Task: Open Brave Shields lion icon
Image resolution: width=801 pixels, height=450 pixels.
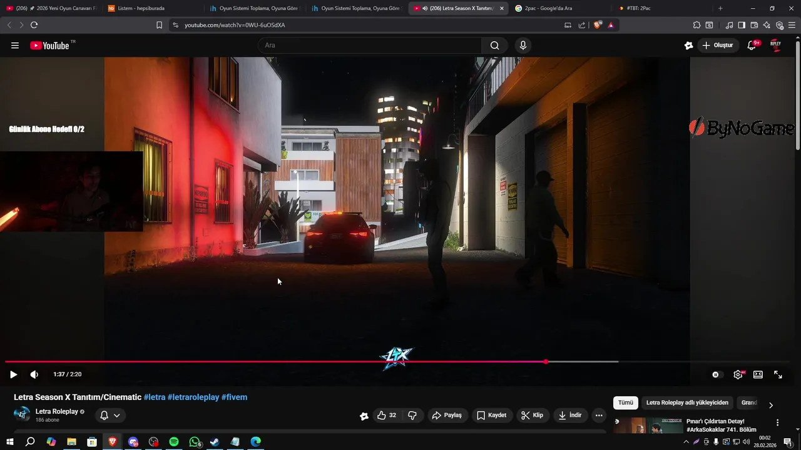Action: (598, 25)
